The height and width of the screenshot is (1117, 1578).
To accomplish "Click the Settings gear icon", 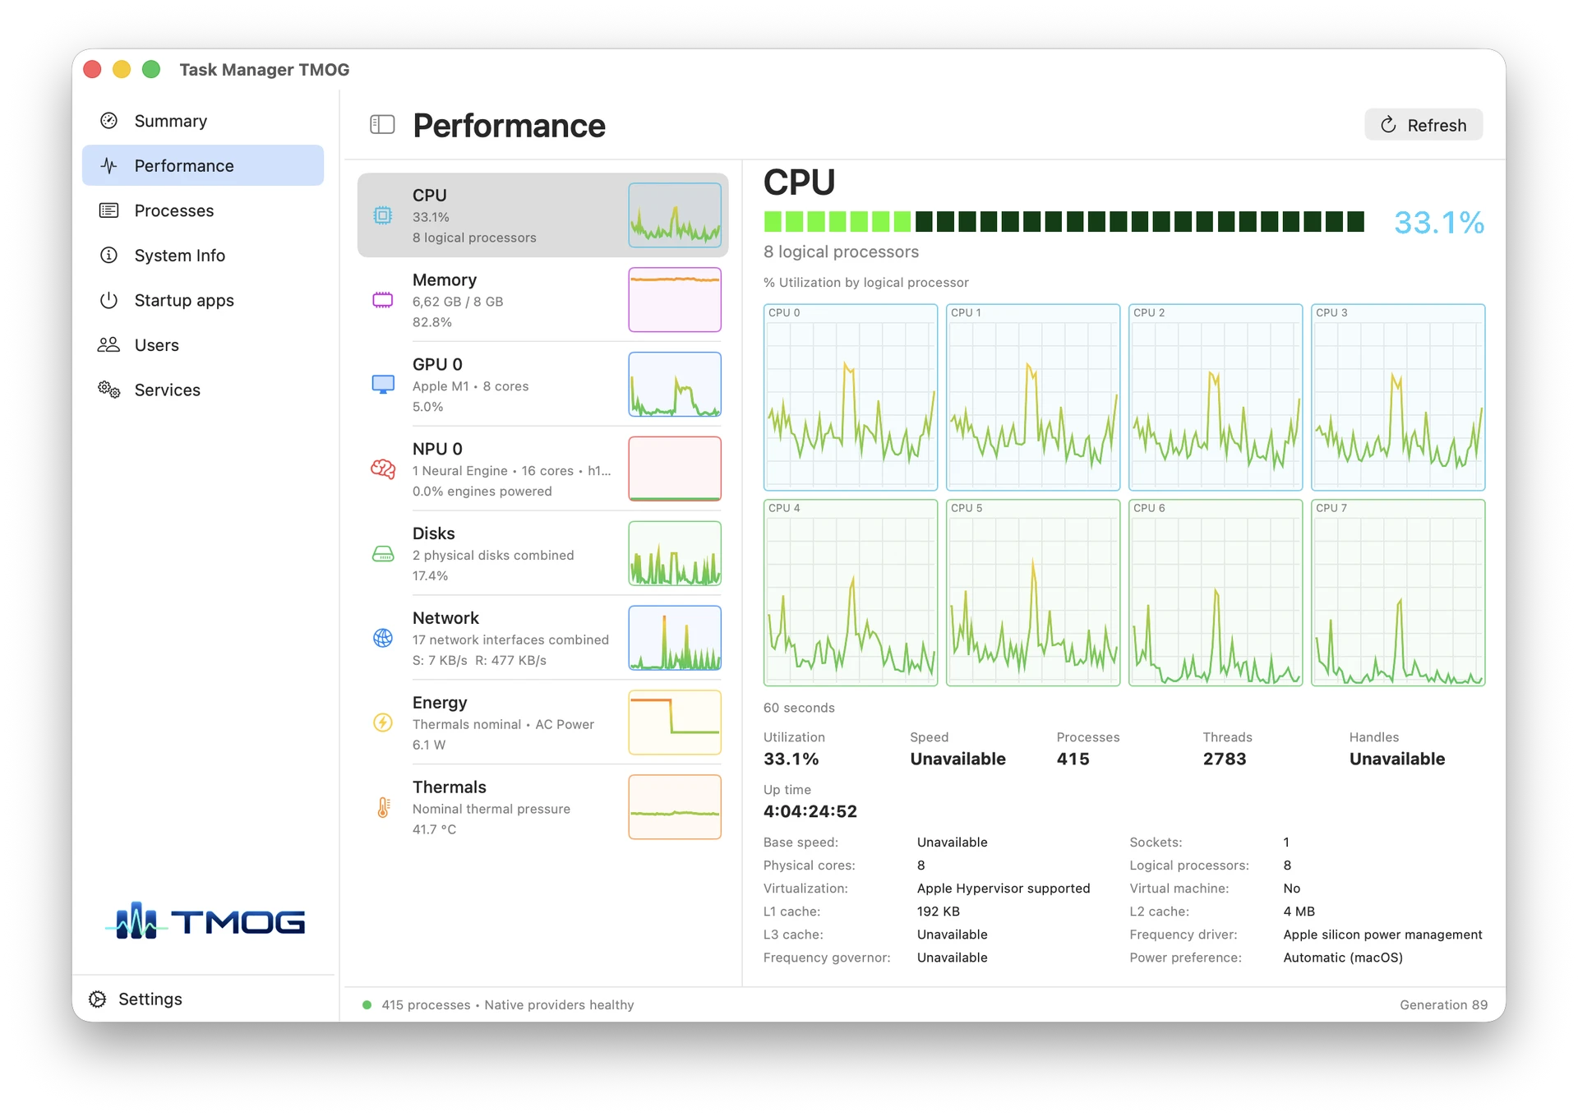I will click(98, 999).
